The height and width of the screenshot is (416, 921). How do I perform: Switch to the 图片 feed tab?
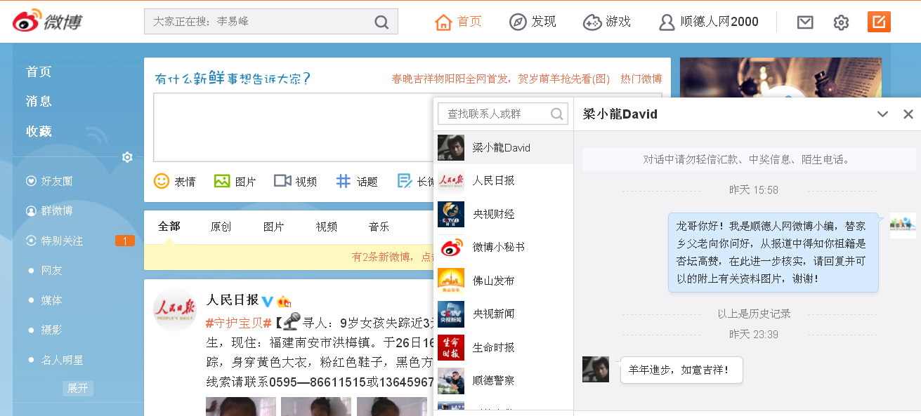[273, 227]
